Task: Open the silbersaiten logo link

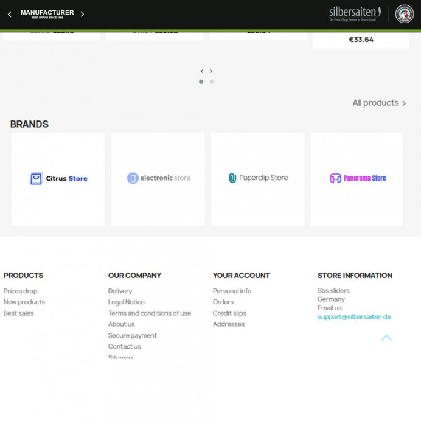Action: 355,14
